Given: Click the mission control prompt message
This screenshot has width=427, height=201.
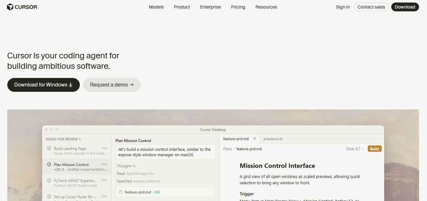Looking at the screenshot, I should [x=165, y=152].
